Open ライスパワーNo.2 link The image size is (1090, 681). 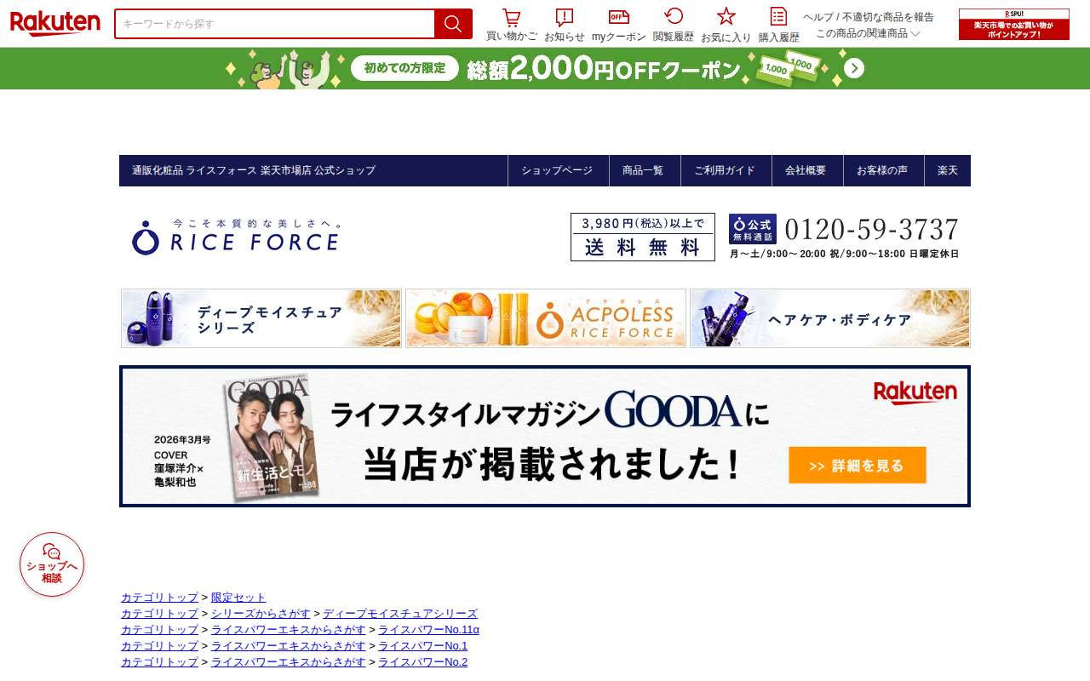tap(422, 662)
